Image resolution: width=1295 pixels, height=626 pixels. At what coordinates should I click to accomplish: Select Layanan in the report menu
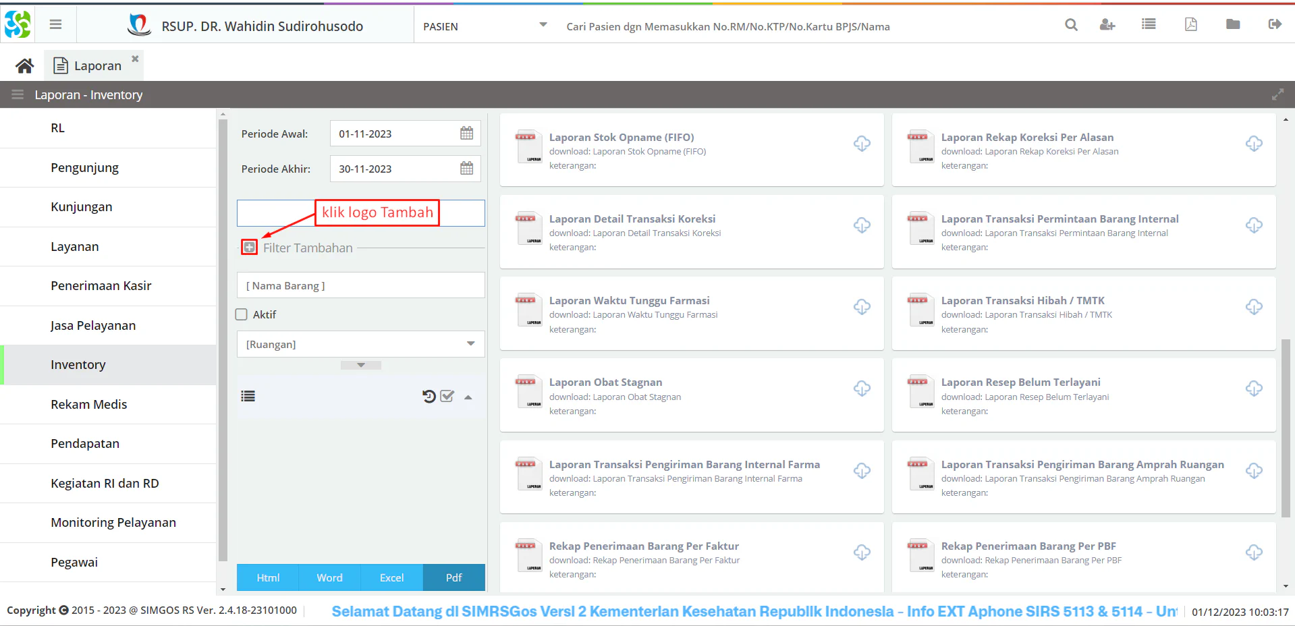(108, 246)
